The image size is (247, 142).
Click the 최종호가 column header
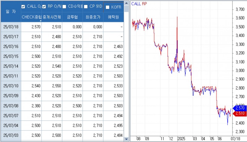[93, 17]
